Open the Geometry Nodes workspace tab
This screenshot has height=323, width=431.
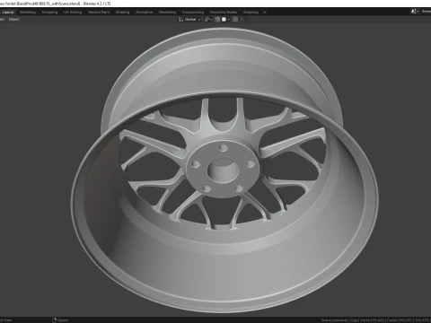pyautogui.click(x=224, y=13)
